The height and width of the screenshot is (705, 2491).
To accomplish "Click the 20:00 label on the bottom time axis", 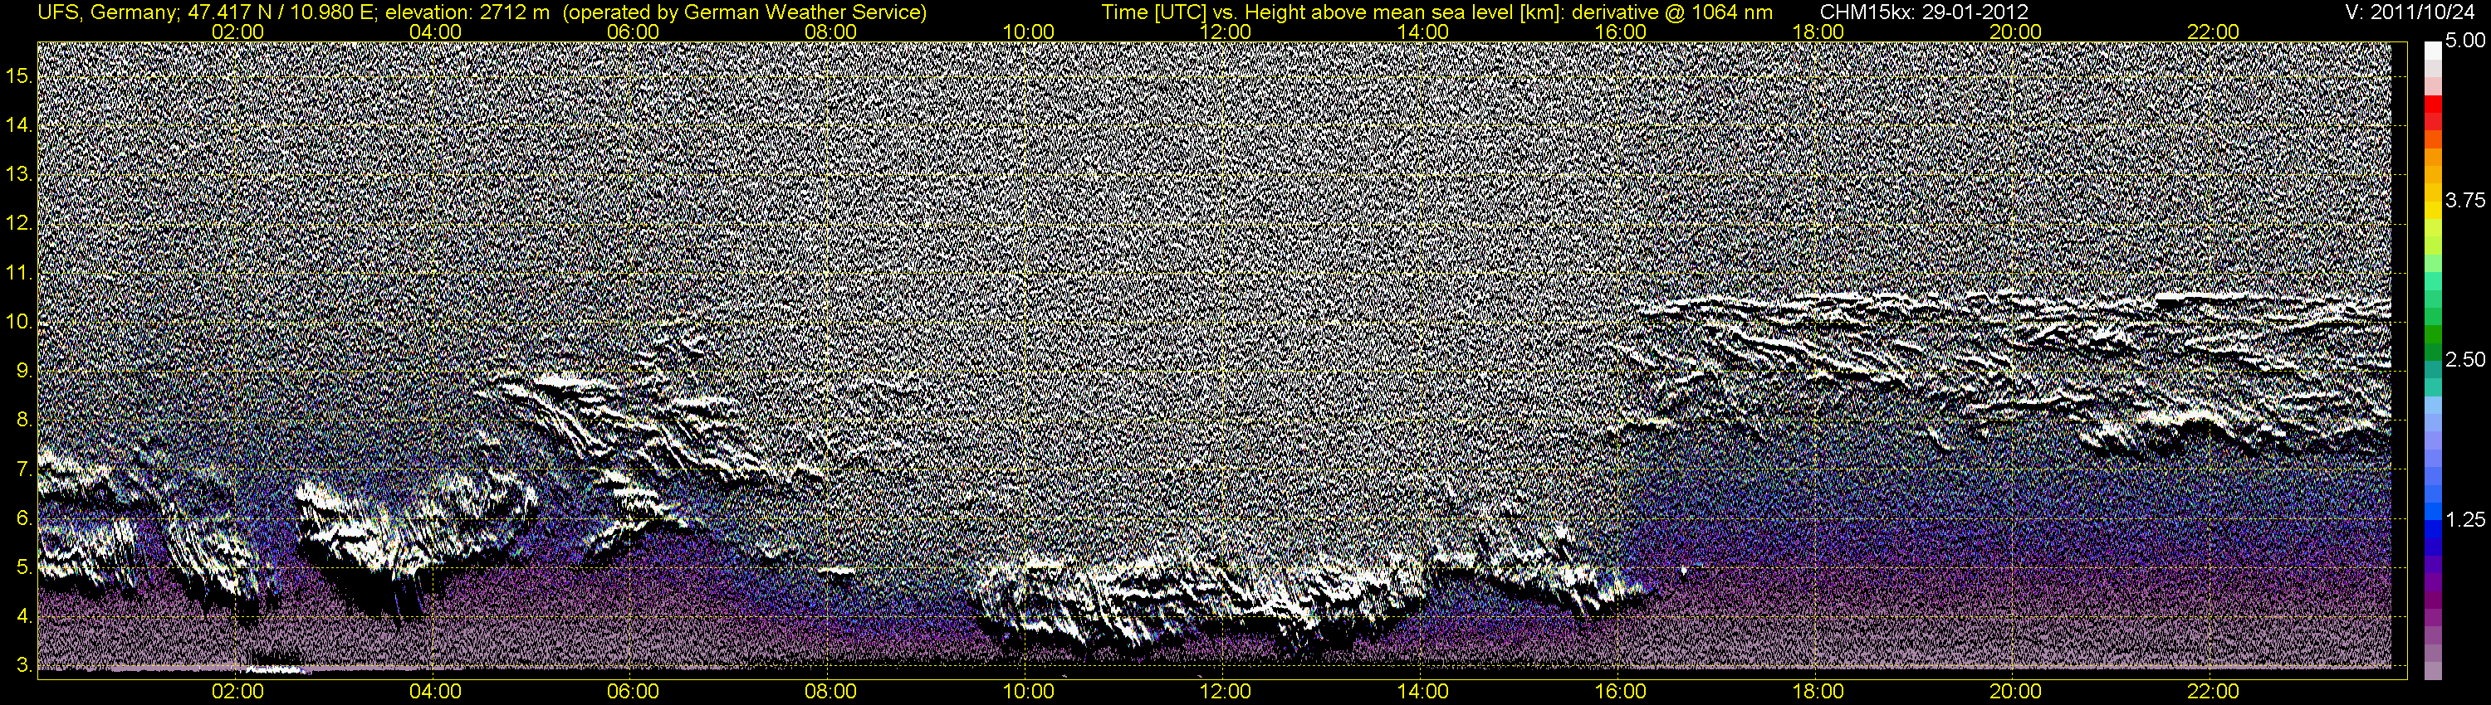I will pos(2015,692).
